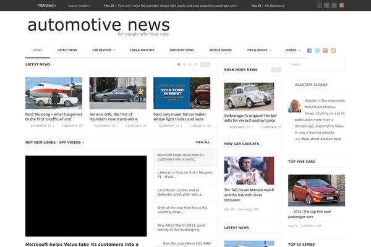Open the Latest News menu item
Viewport: 371px width, 247px height.
[x=67, y=50]
